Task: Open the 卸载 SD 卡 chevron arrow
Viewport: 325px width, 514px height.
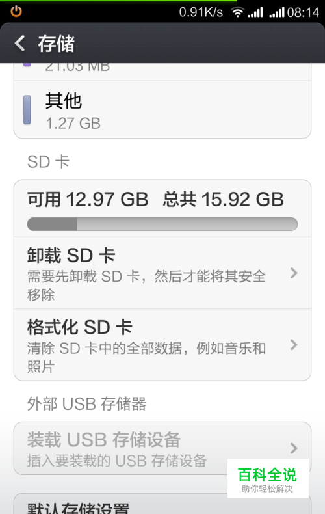Action: (x=294, y=273)
